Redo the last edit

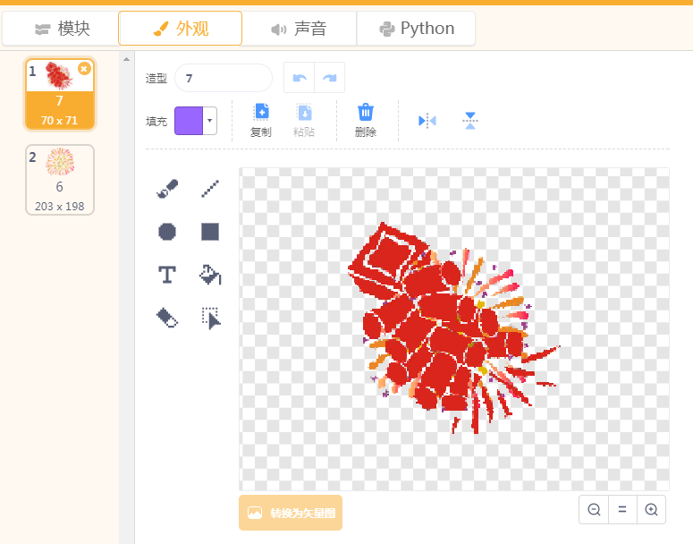point(330,78)
